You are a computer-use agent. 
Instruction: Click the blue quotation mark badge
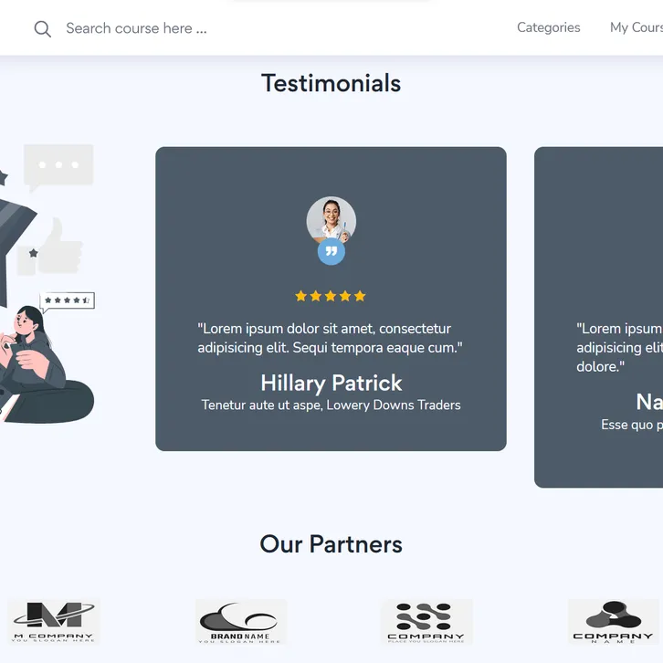[331, 251]
